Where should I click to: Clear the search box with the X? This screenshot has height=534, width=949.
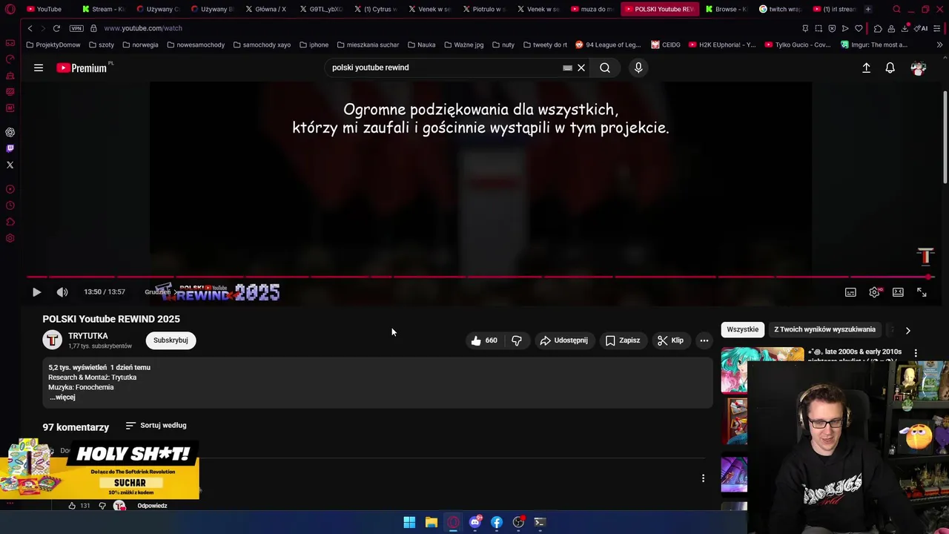pos(581,67)
